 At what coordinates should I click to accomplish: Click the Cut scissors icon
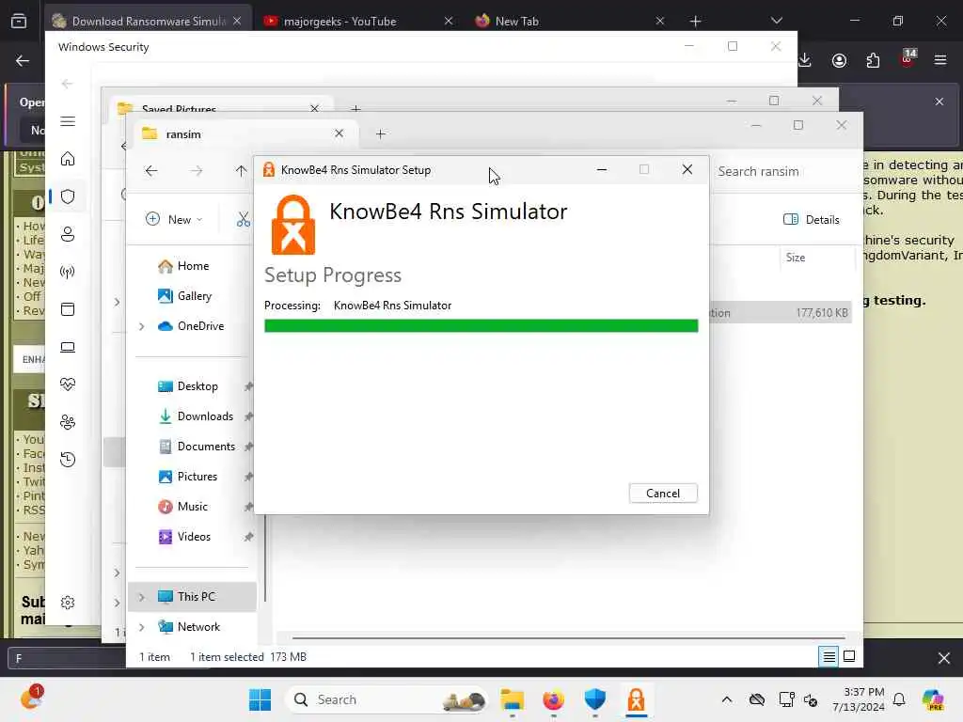244,219
